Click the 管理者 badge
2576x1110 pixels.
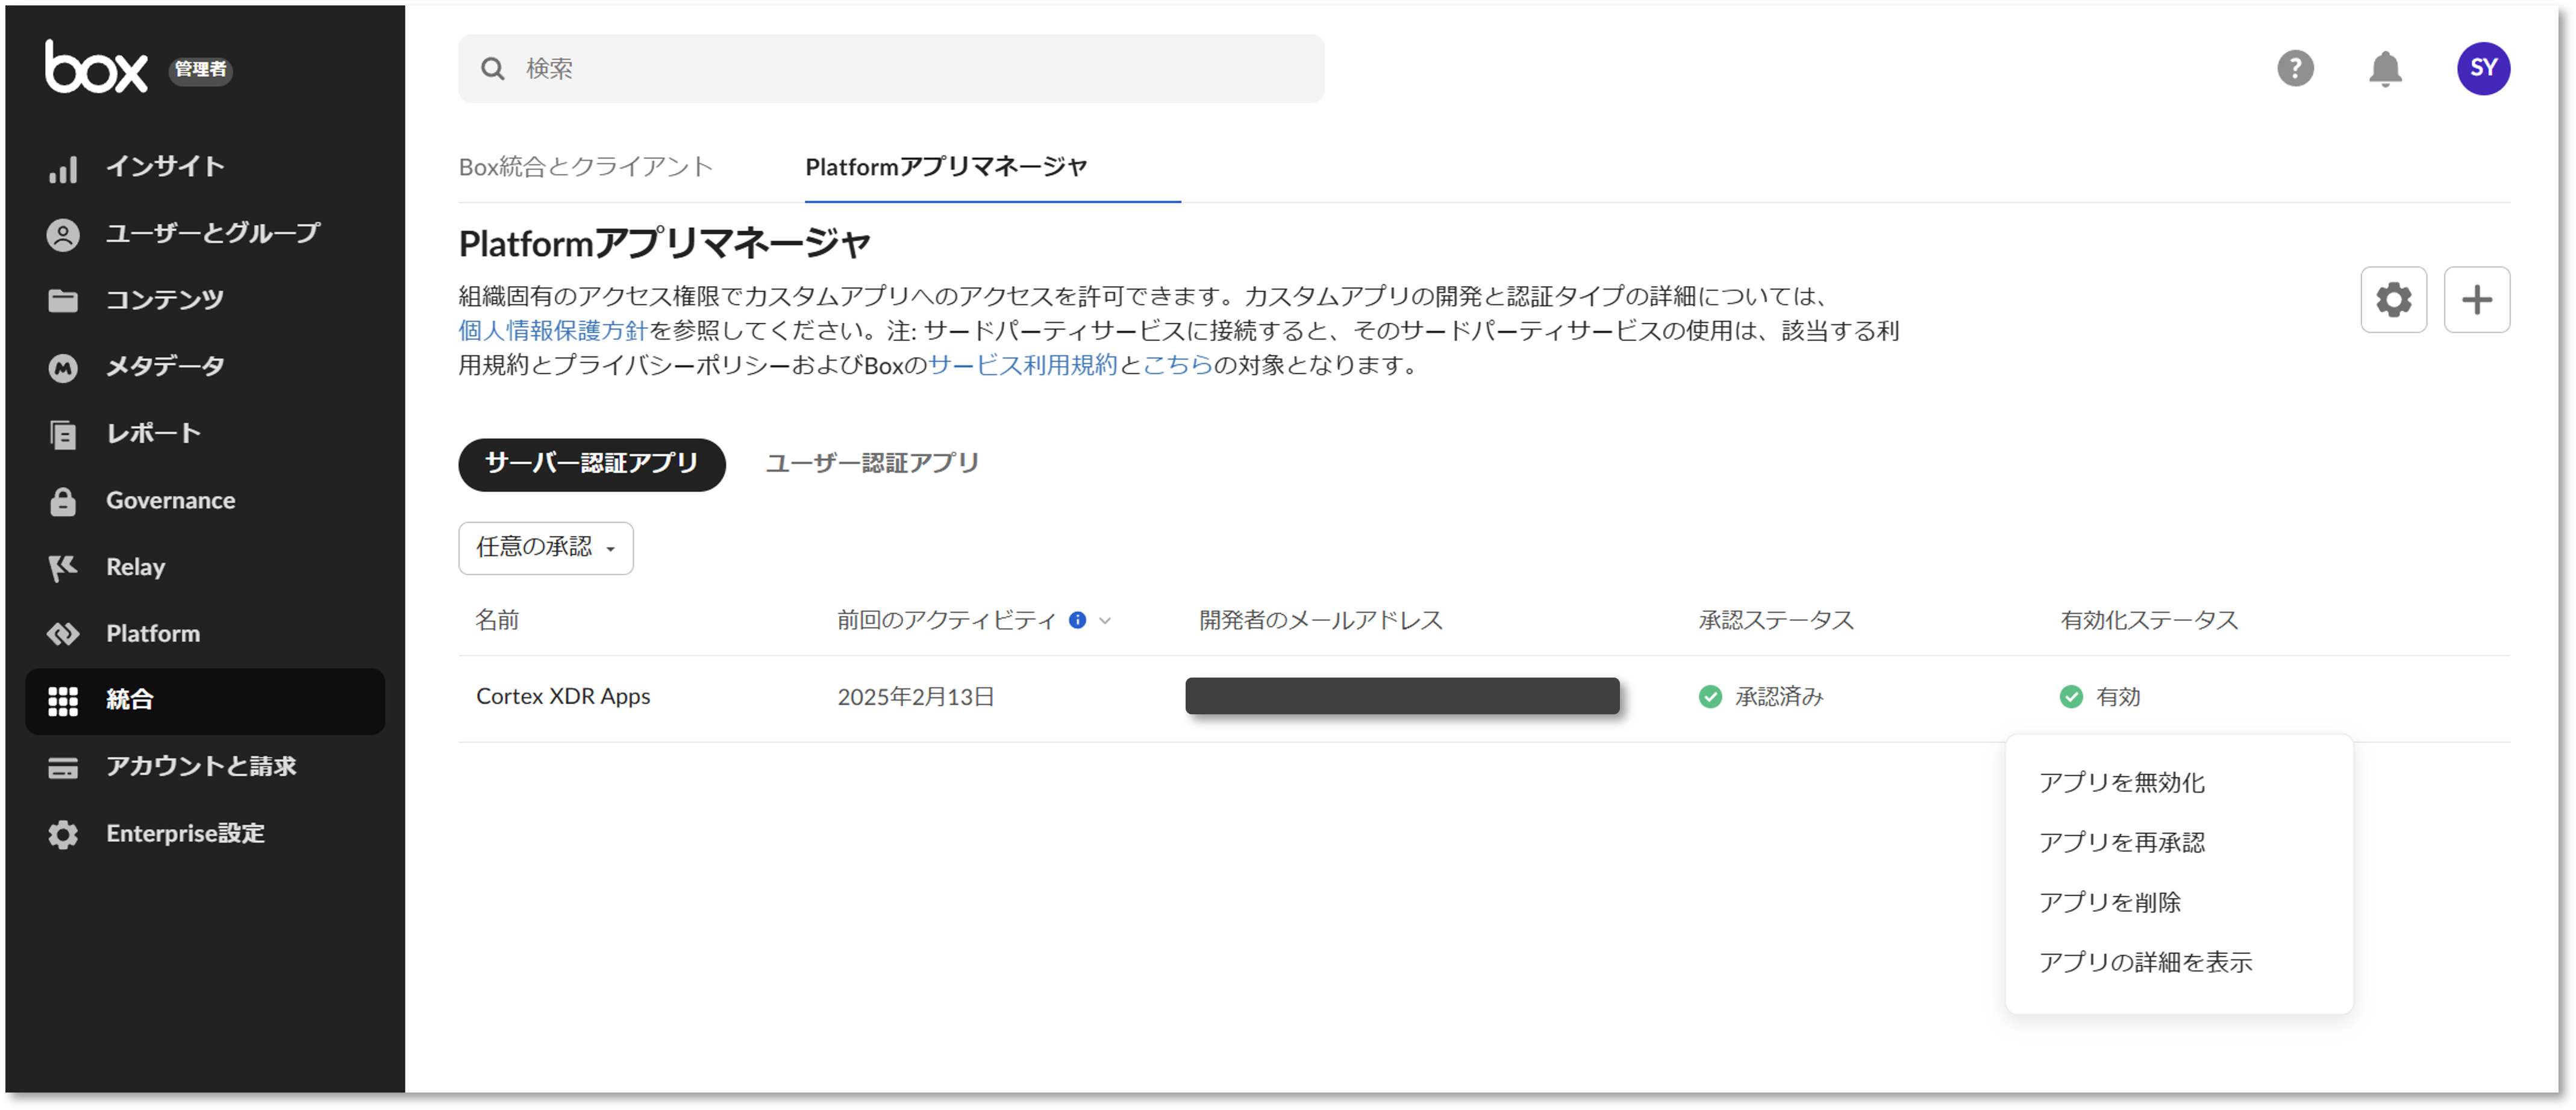click(200, 69)
